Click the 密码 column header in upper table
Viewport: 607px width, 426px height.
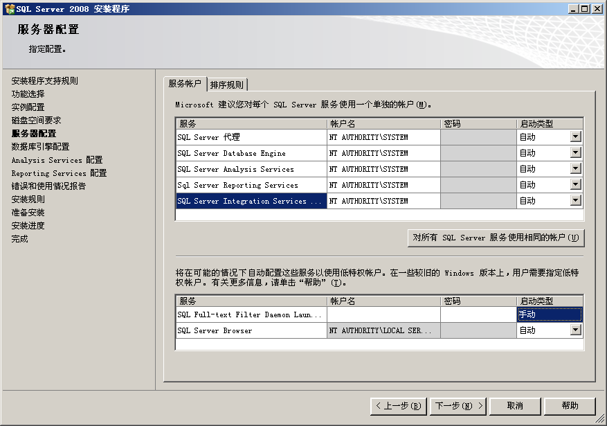pyautogui.click(x=478, y=124)
